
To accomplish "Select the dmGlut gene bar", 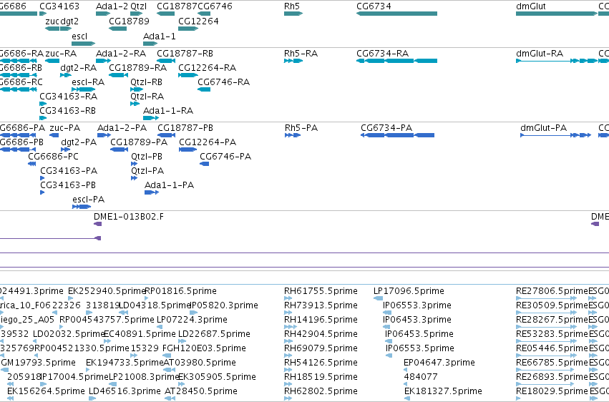I will [557, 14].
